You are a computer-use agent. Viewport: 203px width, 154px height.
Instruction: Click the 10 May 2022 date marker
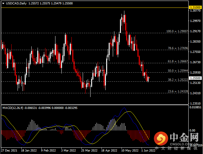[x=130, y=150]
